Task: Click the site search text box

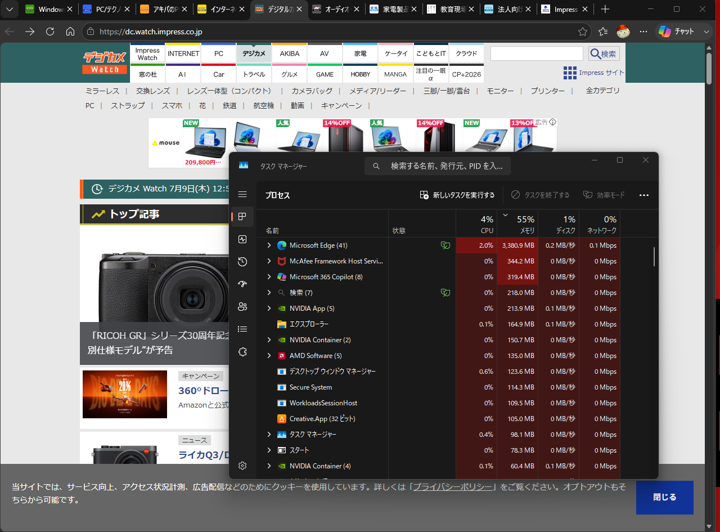Action: (537, 54)
